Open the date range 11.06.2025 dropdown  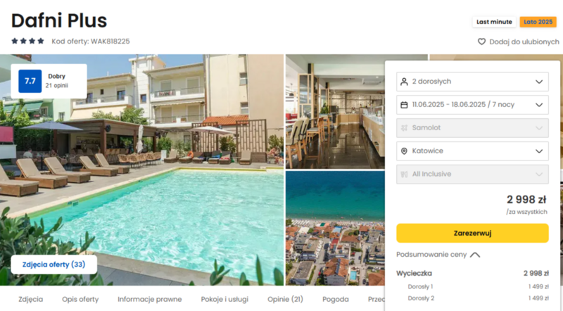(x=472, y=105)
